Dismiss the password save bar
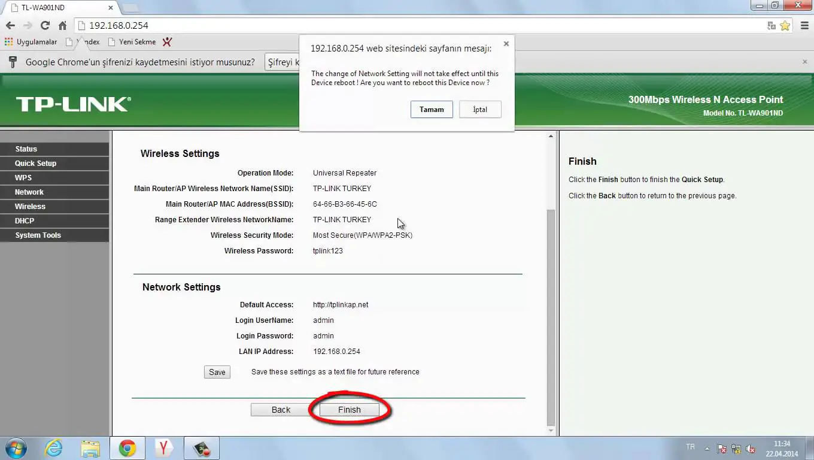The height and width of the screenshot is (460, 814). pos(805,62)
